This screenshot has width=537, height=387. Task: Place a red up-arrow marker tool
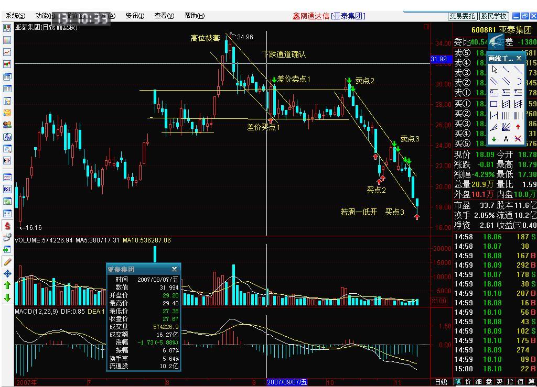(518, 127)
